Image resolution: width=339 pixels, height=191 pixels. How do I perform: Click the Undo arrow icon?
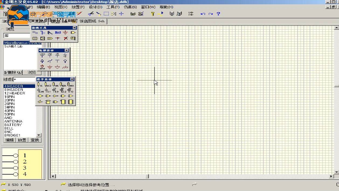tap(203, 14)
